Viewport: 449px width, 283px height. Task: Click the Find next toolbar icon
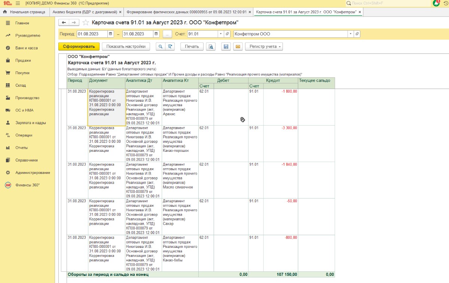point(170,47)
